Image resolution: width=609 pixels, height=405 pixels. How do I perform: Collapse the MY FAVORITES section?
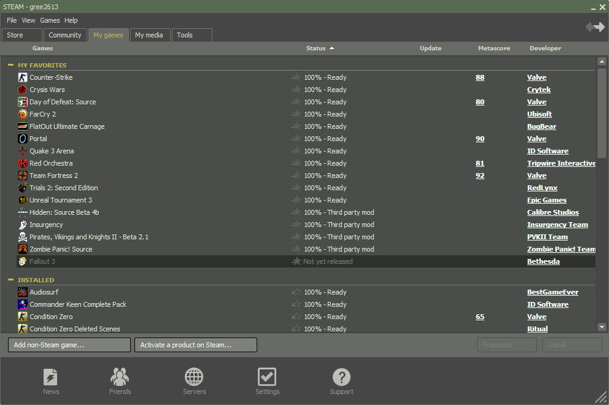pos(11,65)
